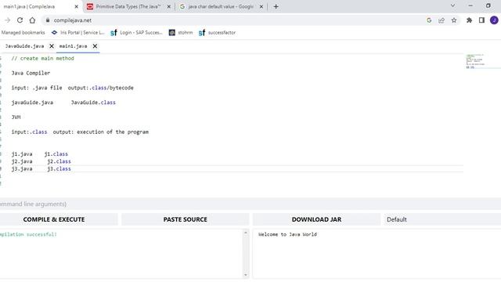Click the DOWNLOAD JAR button
This screenshot has height=282, width=501.
(316, 219)
